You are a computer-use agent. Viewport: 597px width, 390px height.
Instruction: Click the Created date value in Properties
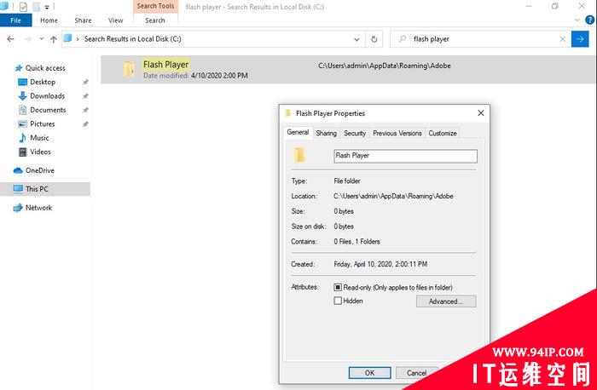(380, 264)
